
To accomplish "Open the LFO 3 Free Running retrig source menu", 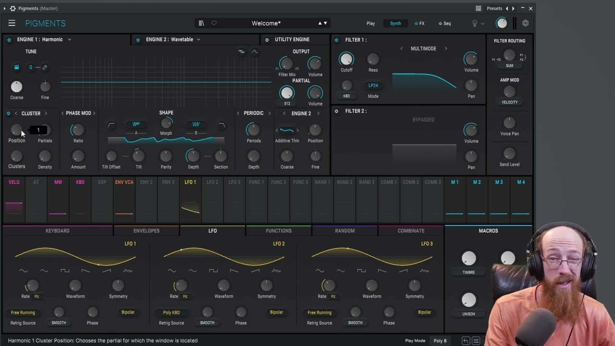I will 320,312.
